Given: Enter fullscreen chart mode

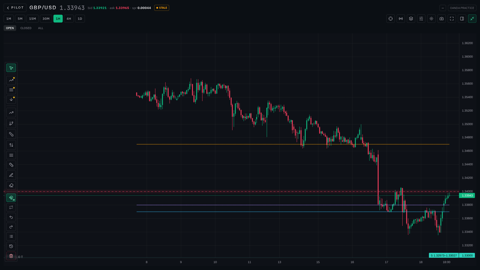Looking at the screenshot, I should [x=452, y=19].
